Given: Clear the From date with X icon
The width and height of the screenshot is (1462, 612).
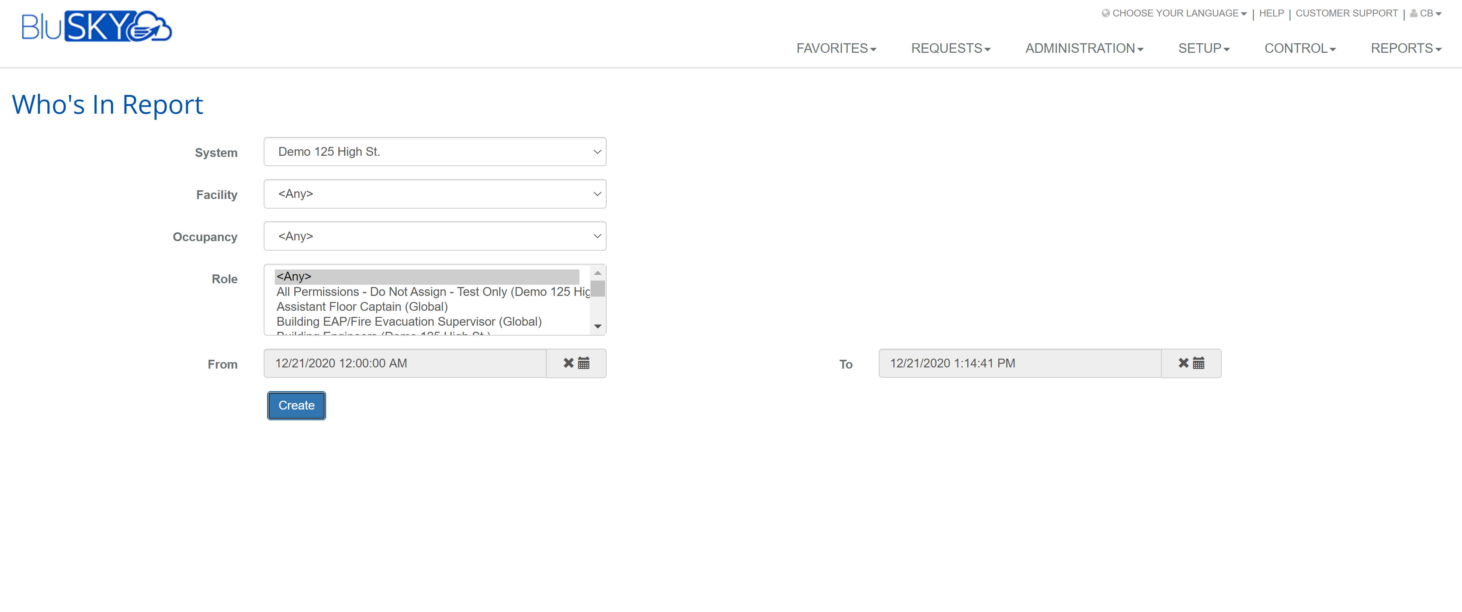Looking at the screenshot, I should pos(568,363).
